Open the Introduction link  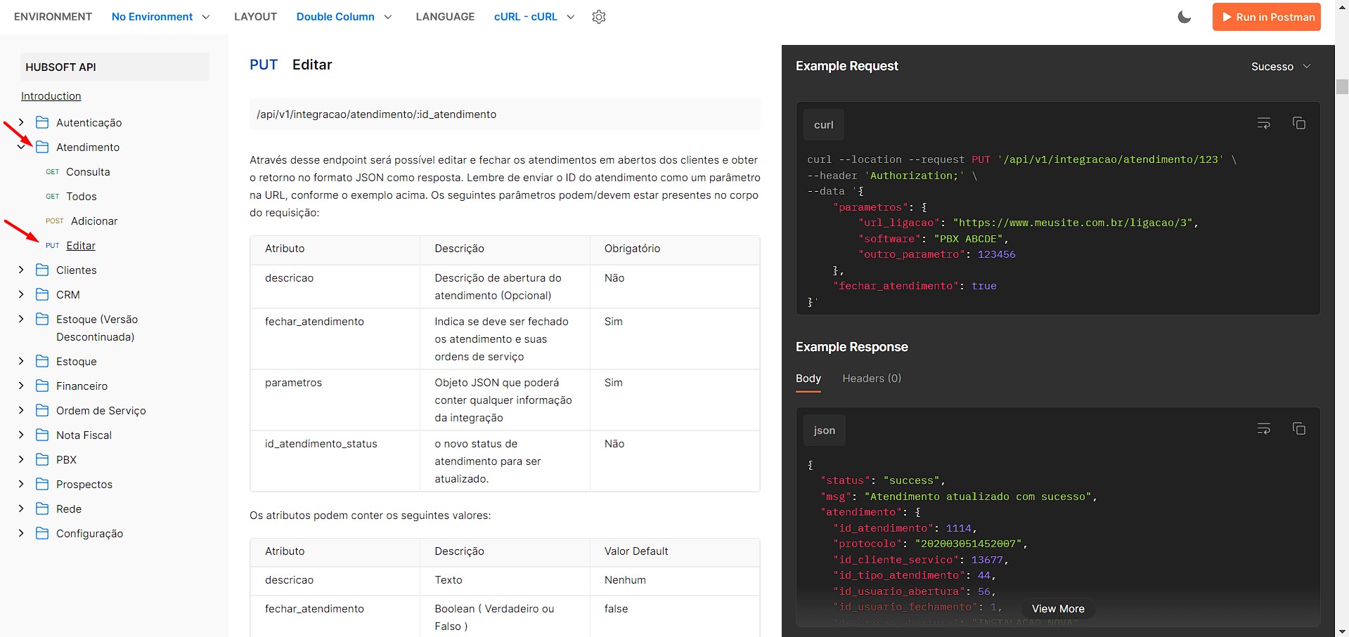[x=51, y=96]
